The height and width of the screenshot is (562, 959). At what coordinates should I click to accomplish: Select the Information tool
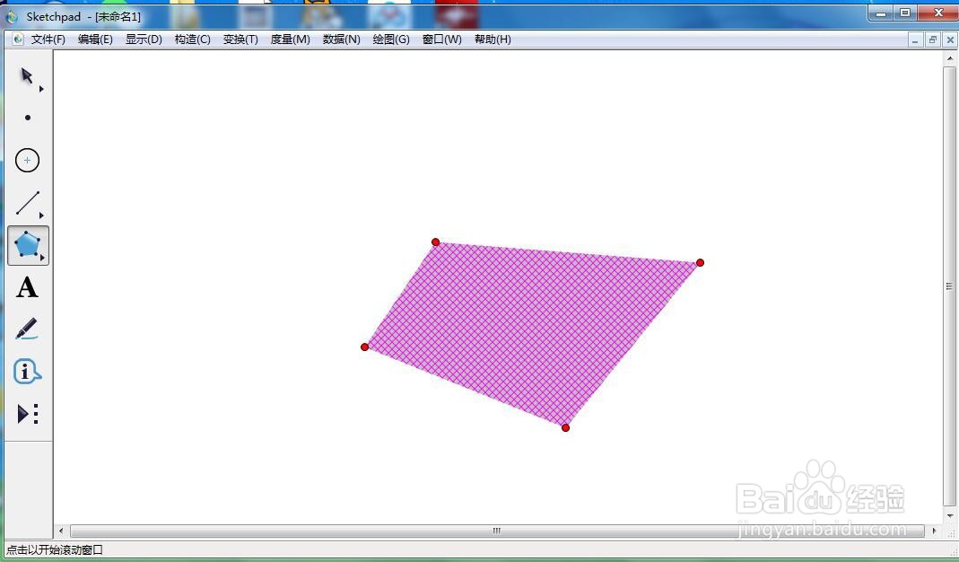point(27,372)
